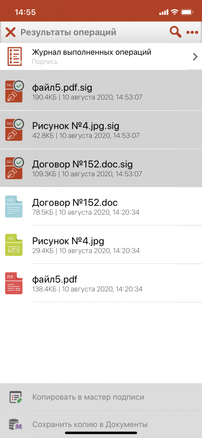Tap the SIG icon of файл5.pdf.sig
202x438 pixels.
(15, 92)
